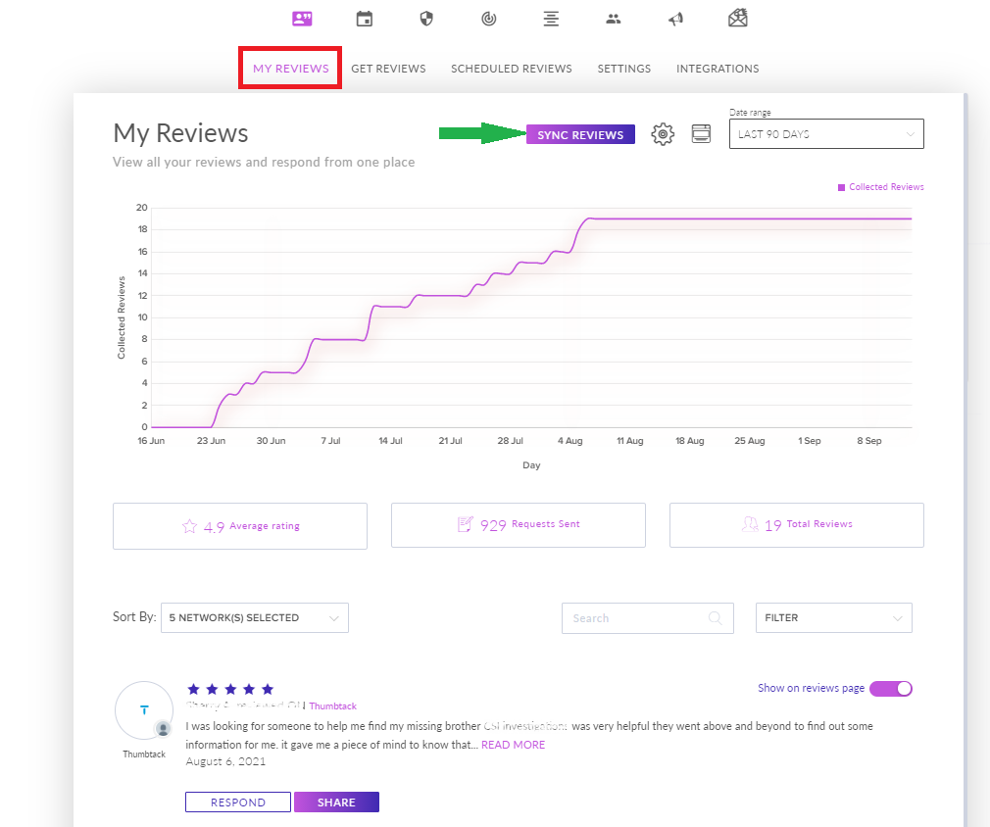Viewport: 990px width, 827px height.
Task: Open the envelope mail icon
Action: tap(738, 18)
